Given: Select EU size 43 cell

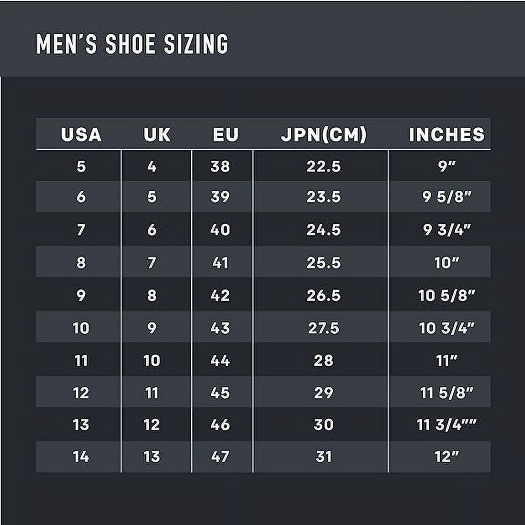Looking at the screenshot, I should pyautogui.click(x=220, y=328).
